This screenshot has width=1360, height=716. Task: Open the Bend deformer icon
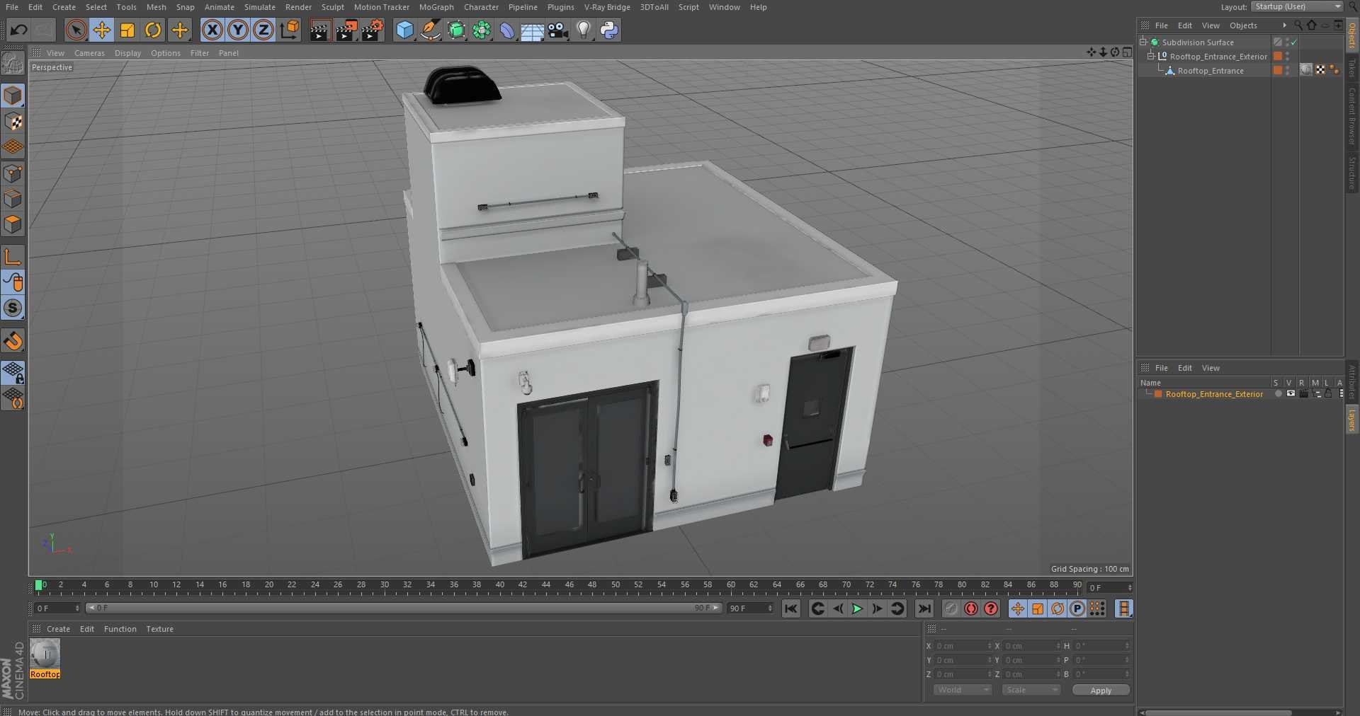click(507, 30)
